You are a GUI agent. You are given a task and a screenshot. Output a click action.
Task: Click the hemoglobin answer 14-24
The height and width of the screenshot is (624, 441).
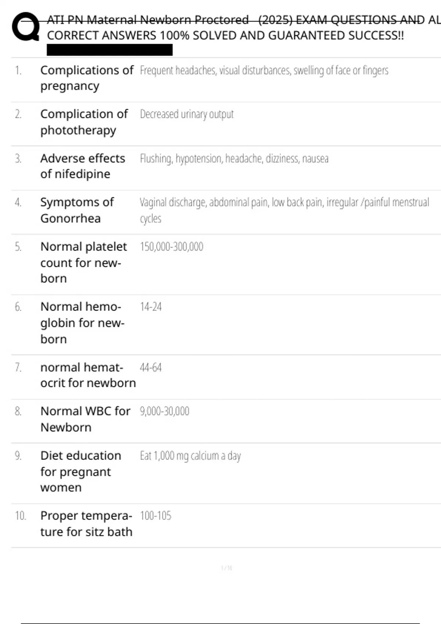coord(151,307)
